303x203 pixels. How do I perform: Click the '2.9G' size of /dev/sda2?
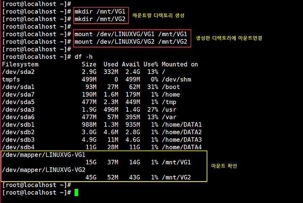click(89, 72)
